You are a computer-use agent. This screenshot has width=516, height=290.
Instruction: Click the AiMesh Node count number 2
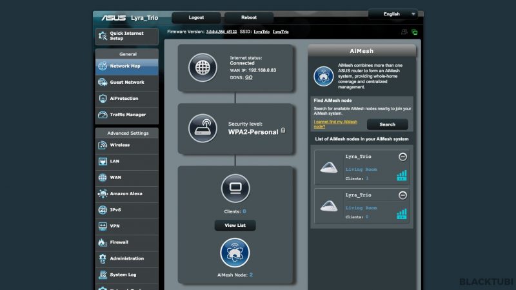[x=251, y=275]
